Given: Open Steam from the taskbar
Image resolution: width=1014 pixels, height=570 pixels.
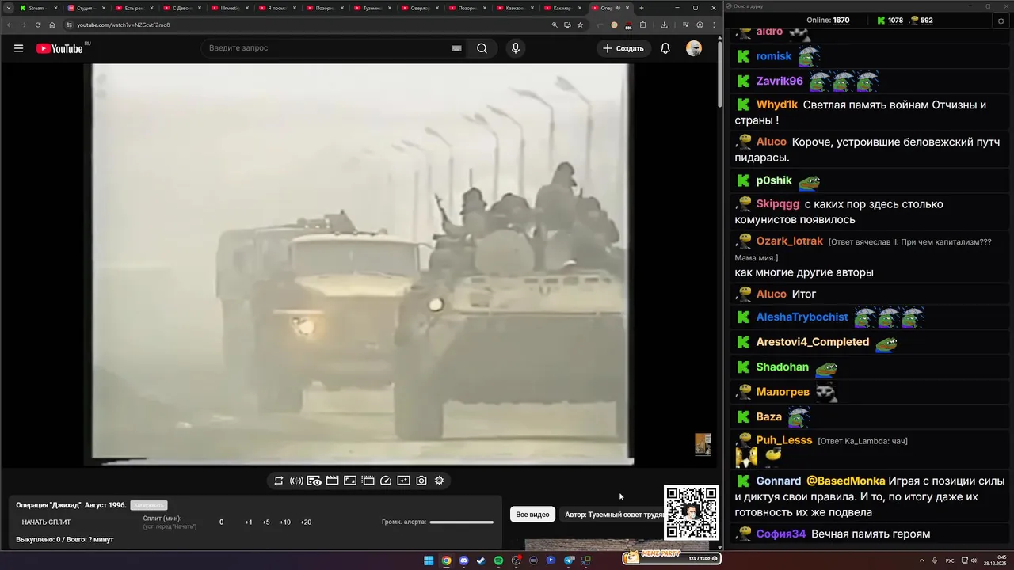Looking at the screenshot, I should pos(481,560).
